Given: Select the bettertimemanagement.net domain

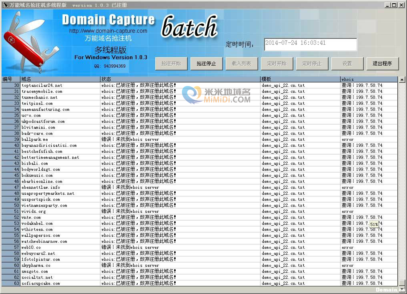Looking at the screenshot, I should click(50, 157).
